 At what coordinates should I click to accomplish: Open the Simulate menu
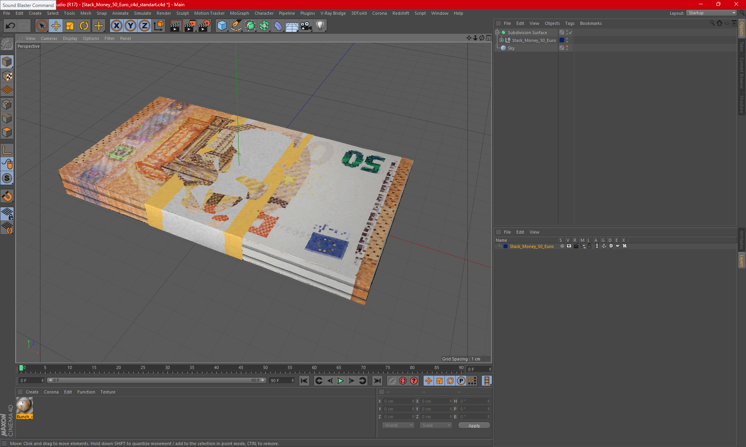(143, 13)
